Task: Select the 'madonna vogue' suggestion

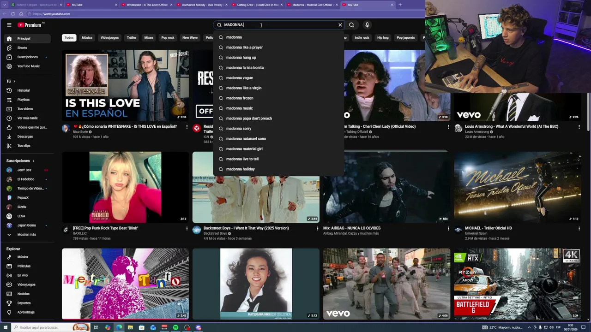Action: coord(278,78)
